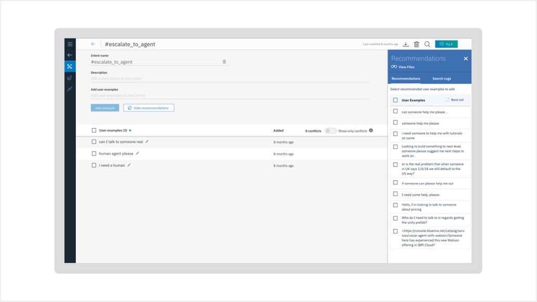
Task: Click 'someone help me please' recommendation text
Action: coord(420,123)
